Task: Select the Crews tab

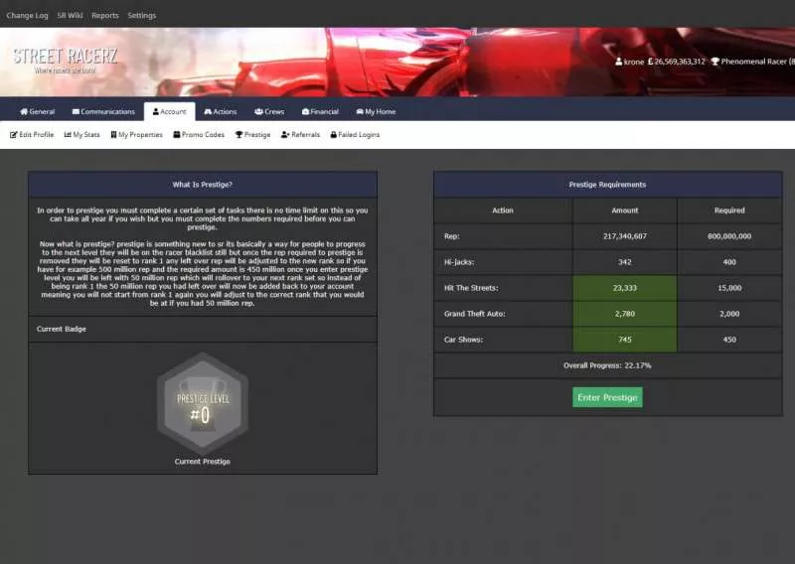Action: (269, 112)
